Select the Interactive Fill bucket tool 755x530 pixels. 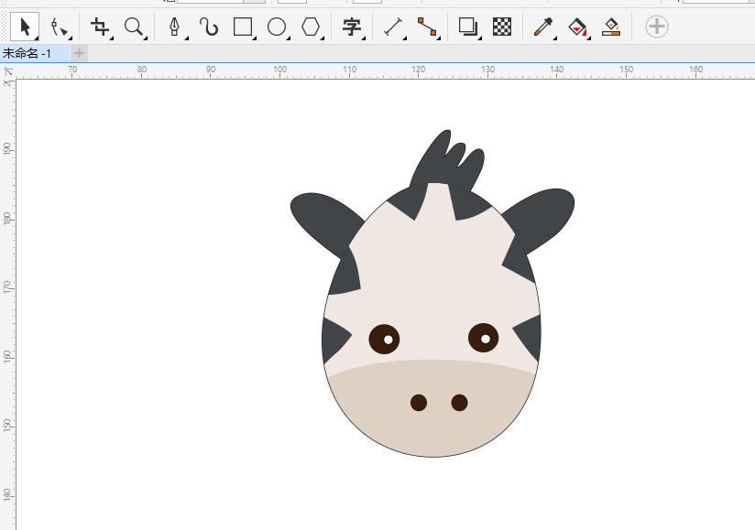click(577, 27)
